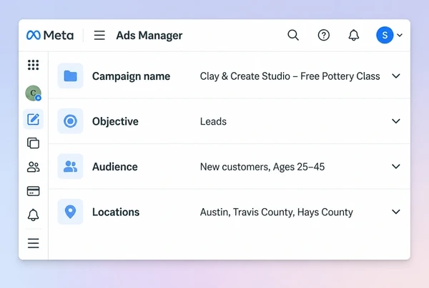Image resolution: width=429 pixels, height=288 pixels.
Task: Select 'Austin, Travis County, Hays County' value
Action: pyautogui.click(x=276, y=212)
